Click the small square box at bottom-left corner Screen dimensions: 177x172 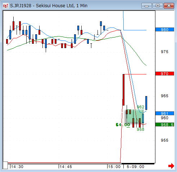[5, 165]
